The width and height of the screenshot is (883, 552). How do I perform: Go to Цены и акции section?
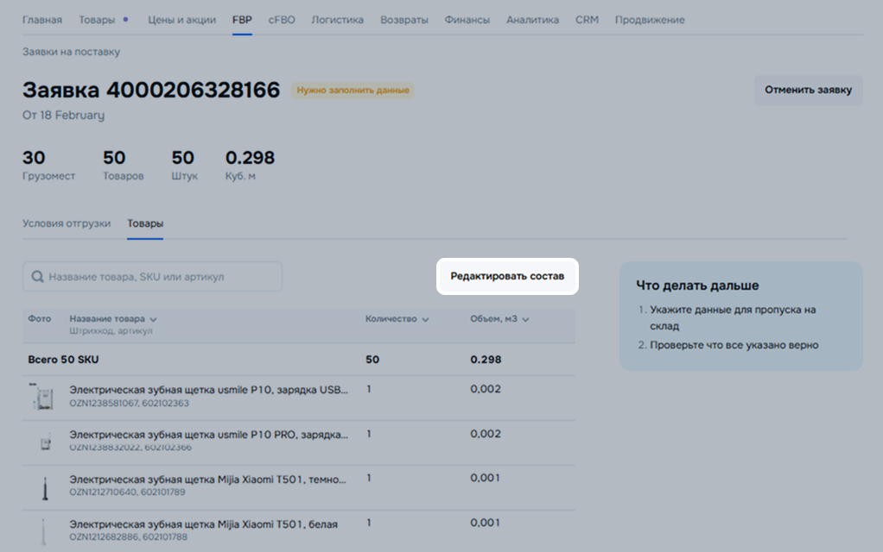point(181,20)
